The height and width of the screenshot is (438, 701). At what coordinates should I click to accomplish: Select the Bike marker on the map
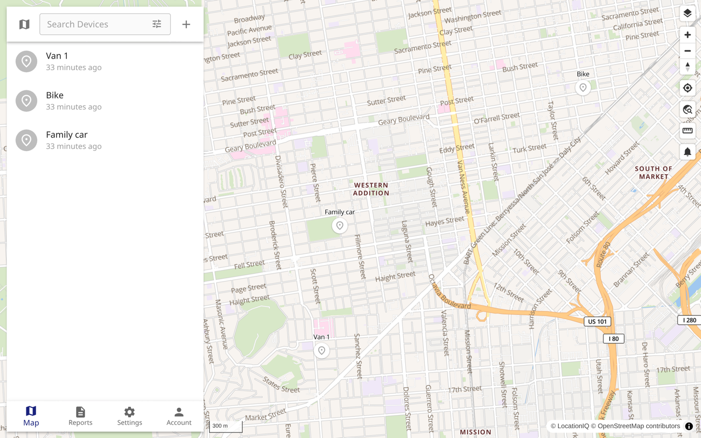[x=583, y=88]
